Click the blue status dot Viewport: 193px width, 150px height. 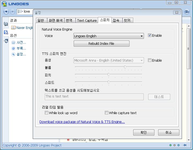[179, 145]
